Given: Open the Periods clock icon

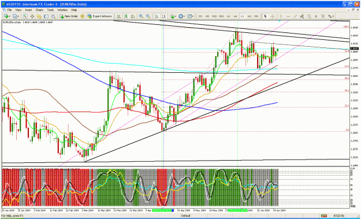Looking at the screenshot, I should [181, 16].
